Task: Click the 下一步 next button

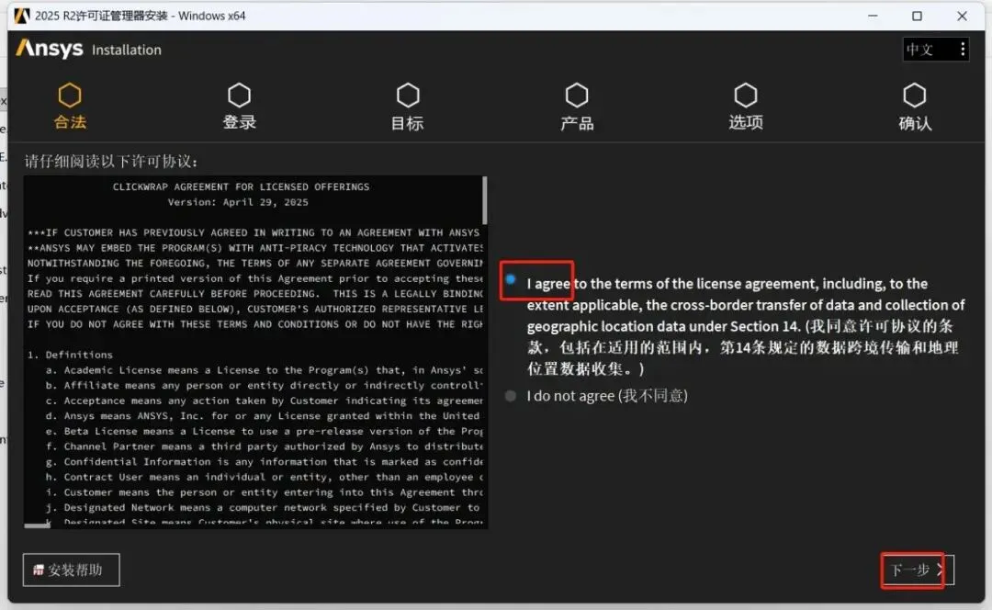Action: (x=918, y=570)
